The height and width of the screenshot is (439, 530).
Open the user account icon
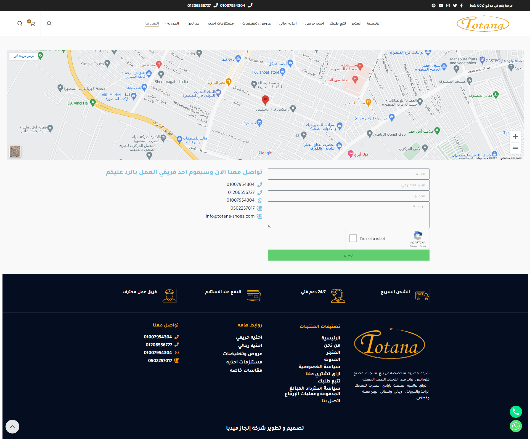click(49, 23)
